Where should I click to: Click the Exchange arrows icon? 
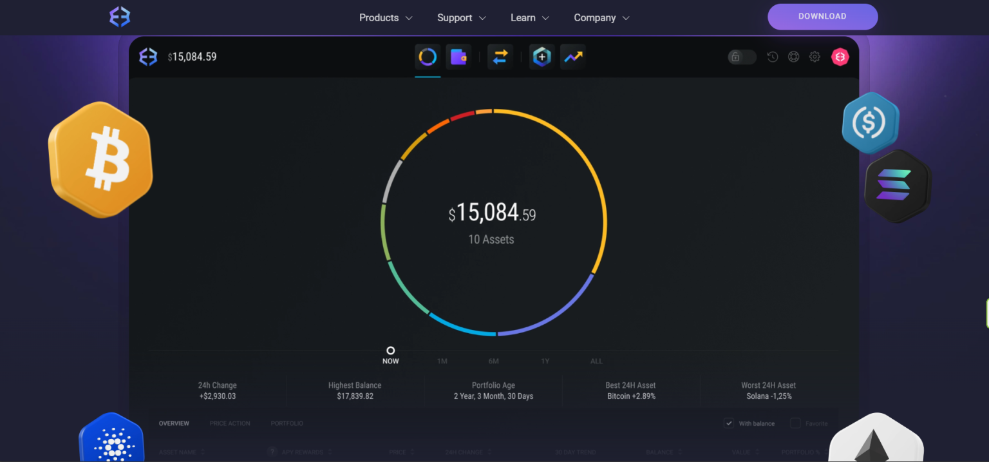500,57
